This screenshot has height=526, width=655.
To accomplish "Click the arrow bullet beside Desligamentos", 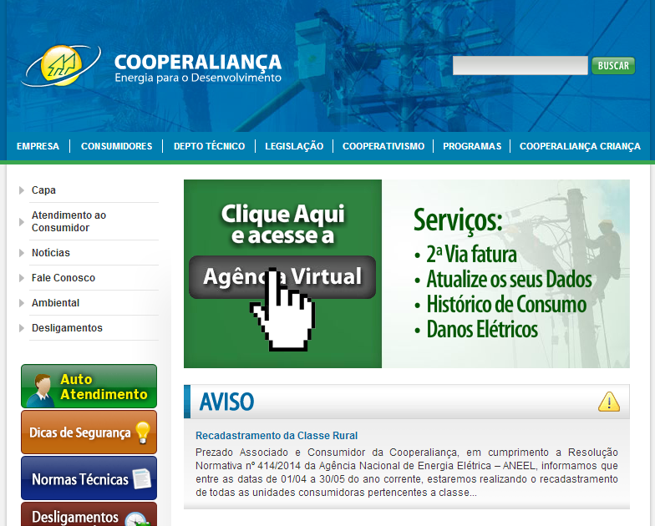I will 22,328.
